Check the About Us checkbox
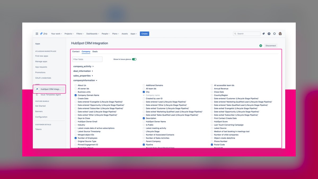The image size is (318, 179). point(76,85)
